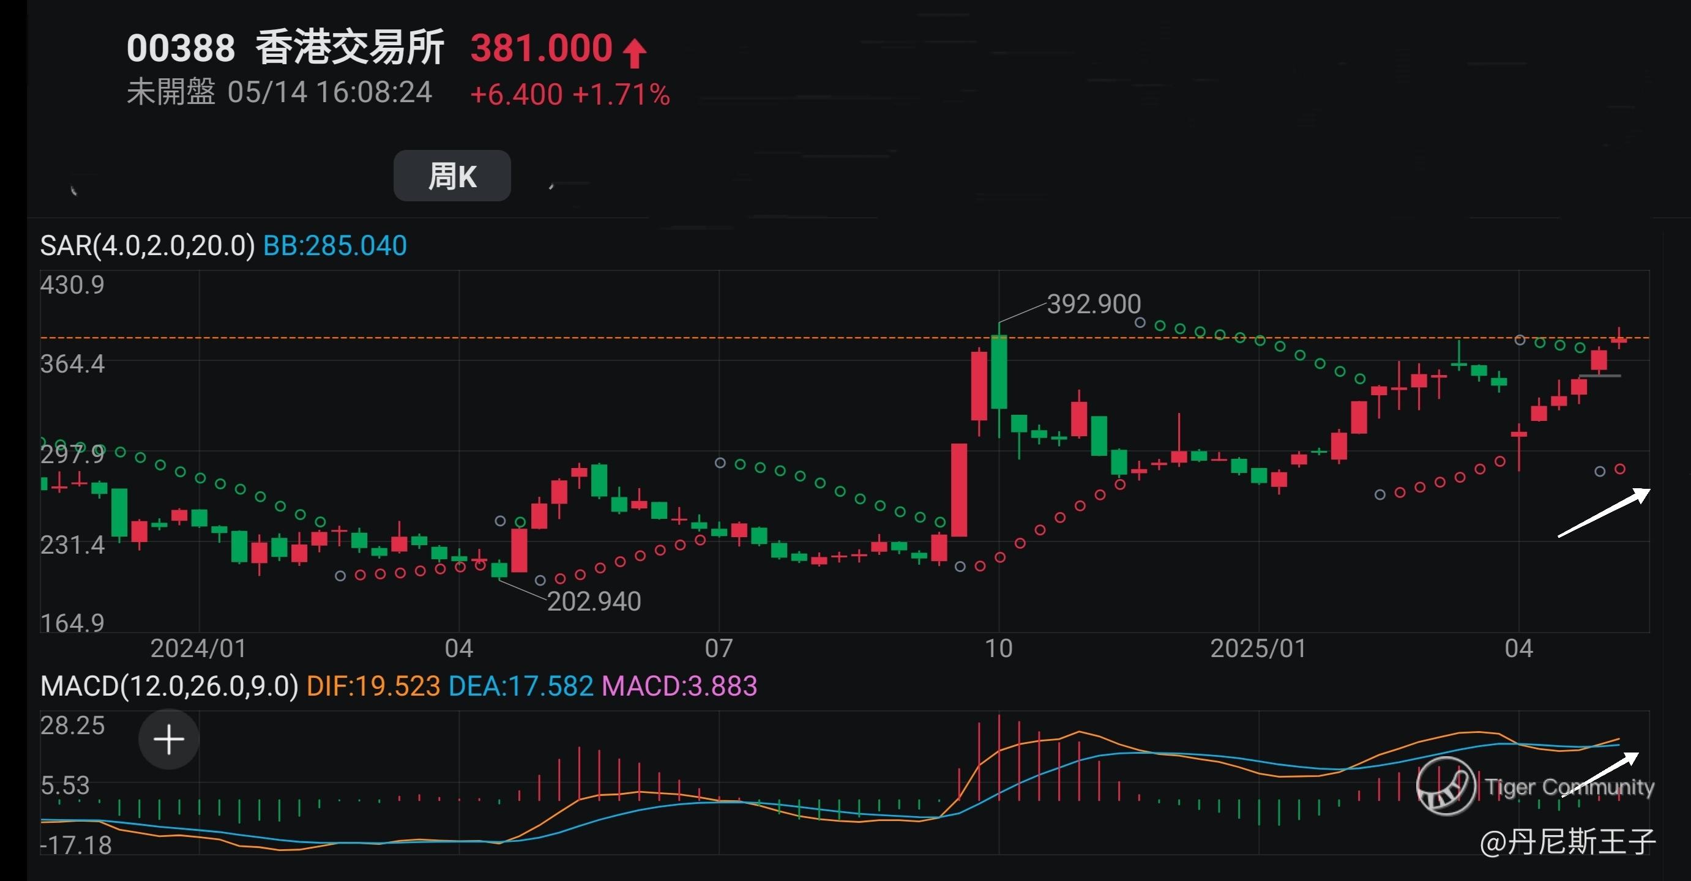The image size is (1691, 881).
Task: Click the red up arrow beside price
Action: 634,53
